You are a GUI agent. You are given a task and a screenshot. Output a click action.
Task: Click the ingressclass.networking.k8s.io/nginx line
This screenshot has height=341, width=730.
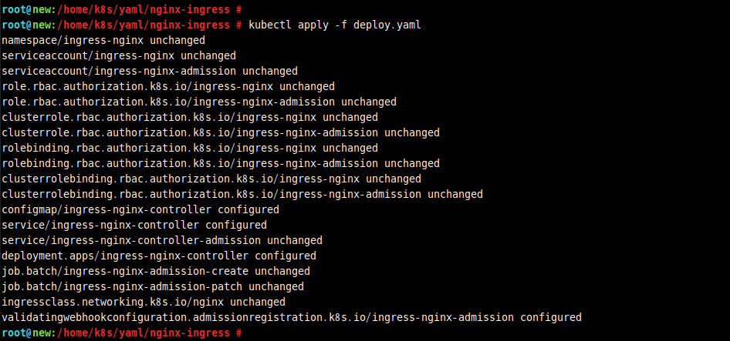(144, 302)
